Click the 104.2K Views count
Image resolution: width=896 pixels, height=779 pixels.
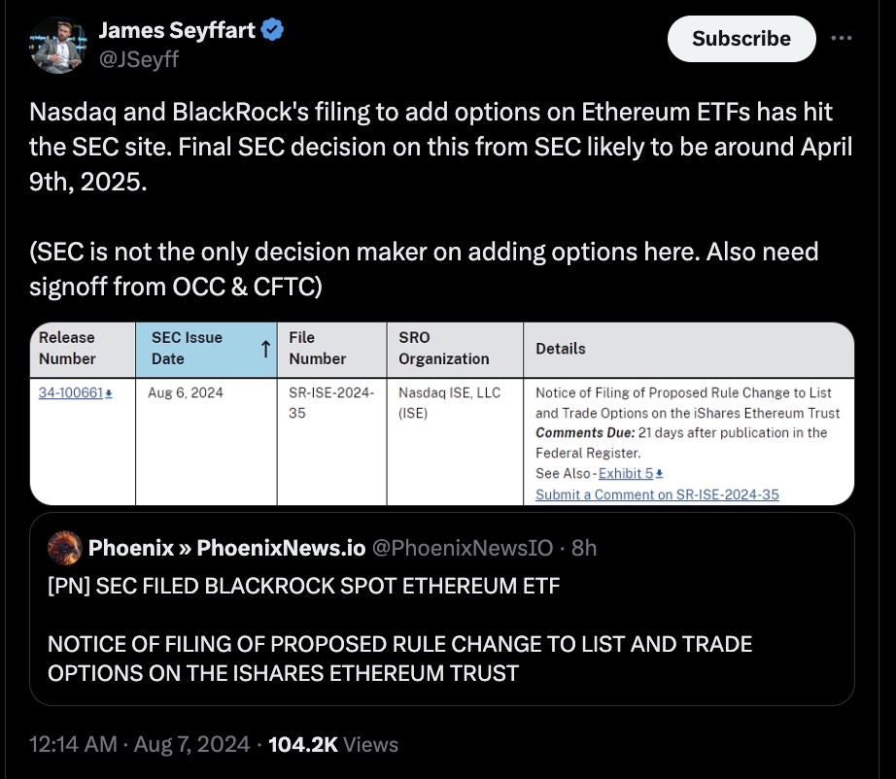[x=332, y=744]
